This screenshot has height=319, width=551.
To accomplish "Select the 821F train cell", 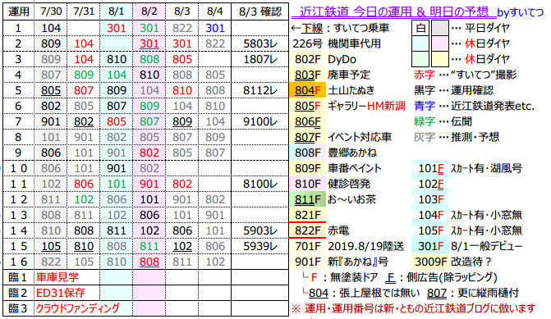I will [x=308, y=215].
